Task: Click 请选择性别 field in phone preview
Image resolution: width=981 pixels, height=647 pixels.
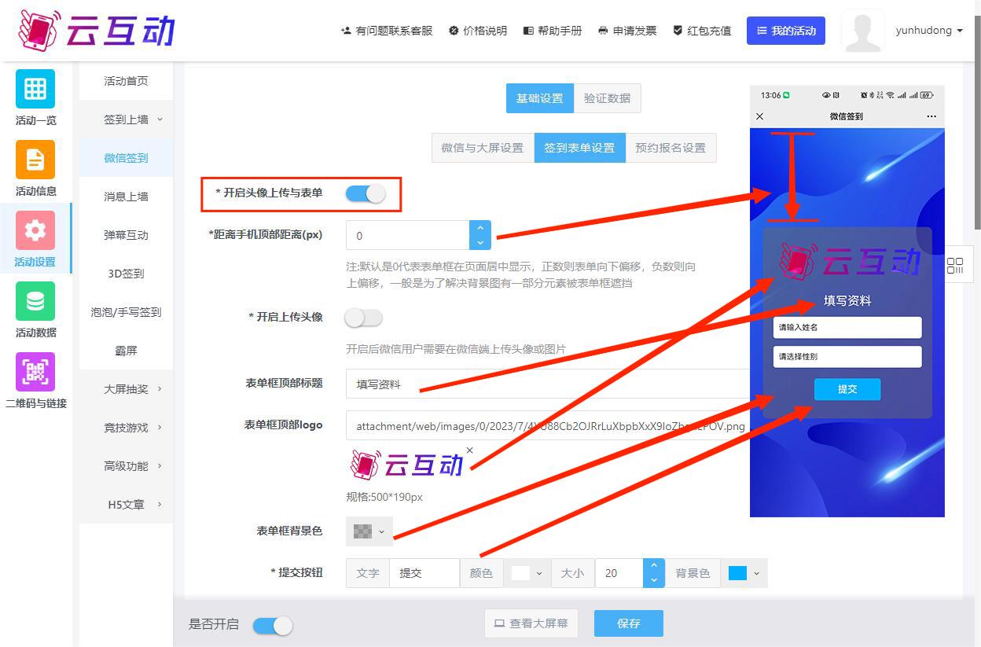Action: (x=847, y=357)
